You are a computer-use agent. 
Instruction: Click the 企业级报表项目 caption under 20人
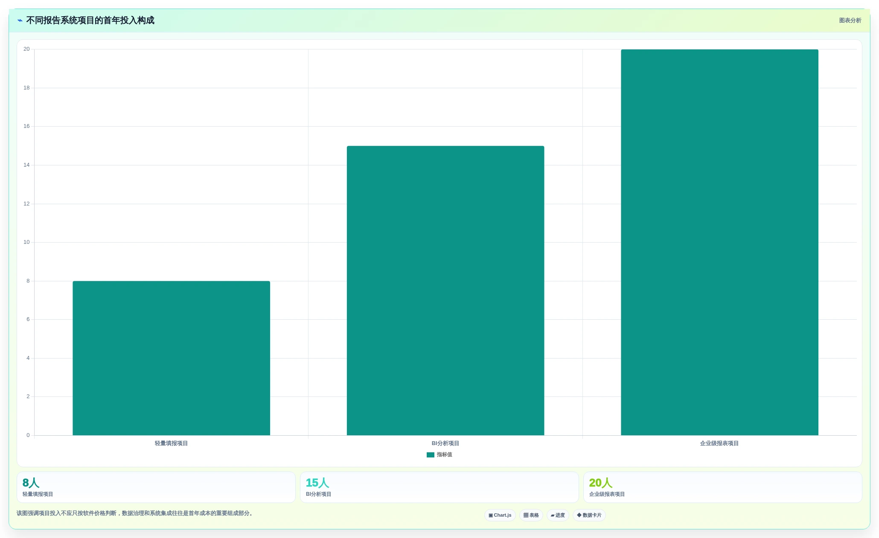point(607,495)
